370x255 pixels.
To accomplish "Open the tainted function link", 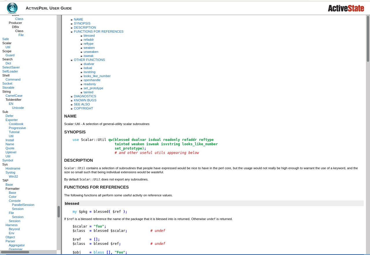I will [88, 92].
